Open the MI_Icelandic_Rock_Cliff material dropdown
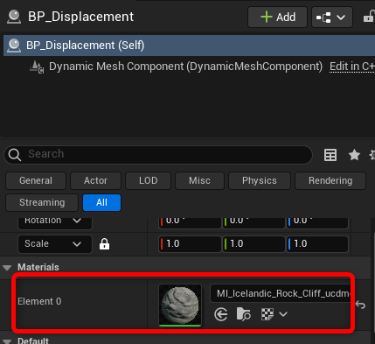The image size is (375, 344). (x=281, y=293)
